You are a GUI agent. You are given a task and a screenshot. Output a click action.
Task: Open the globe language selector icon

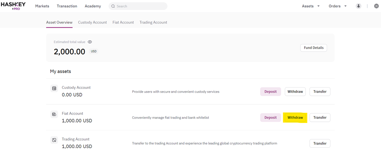(x=376, y=6)
